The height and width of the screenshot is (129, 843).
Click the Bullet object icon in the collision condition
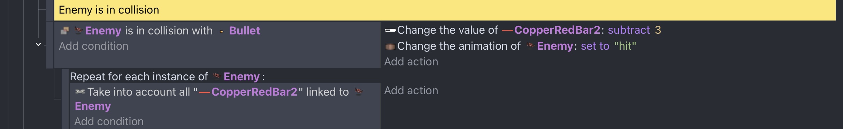pos(221,31)
